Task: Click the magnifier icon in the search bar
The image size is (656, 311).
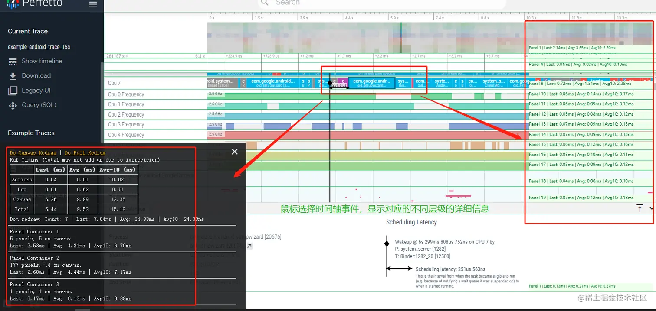Action: click(x=265, y=3)
